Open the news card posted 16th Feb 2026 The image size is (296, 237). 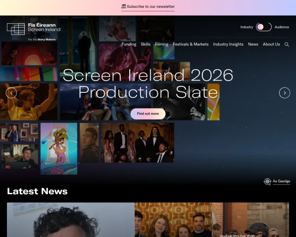(x=250, y=220)
